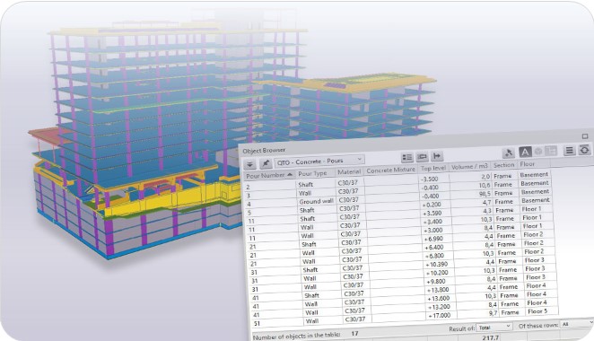Toggle the dark 'A' icon button
This screenshot has height=341, width=594.
[x=525, y=152]
